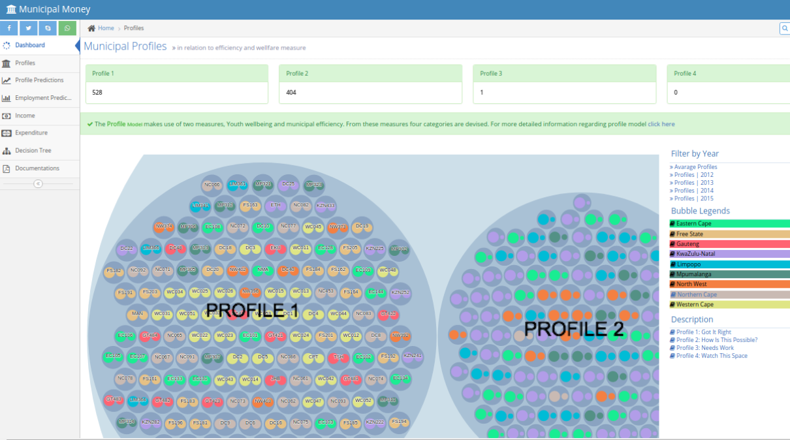Viewport: 790px width, 440px height.
Task: Click the Municipal Money bank logo icon
Action: [x=11, y=10]
